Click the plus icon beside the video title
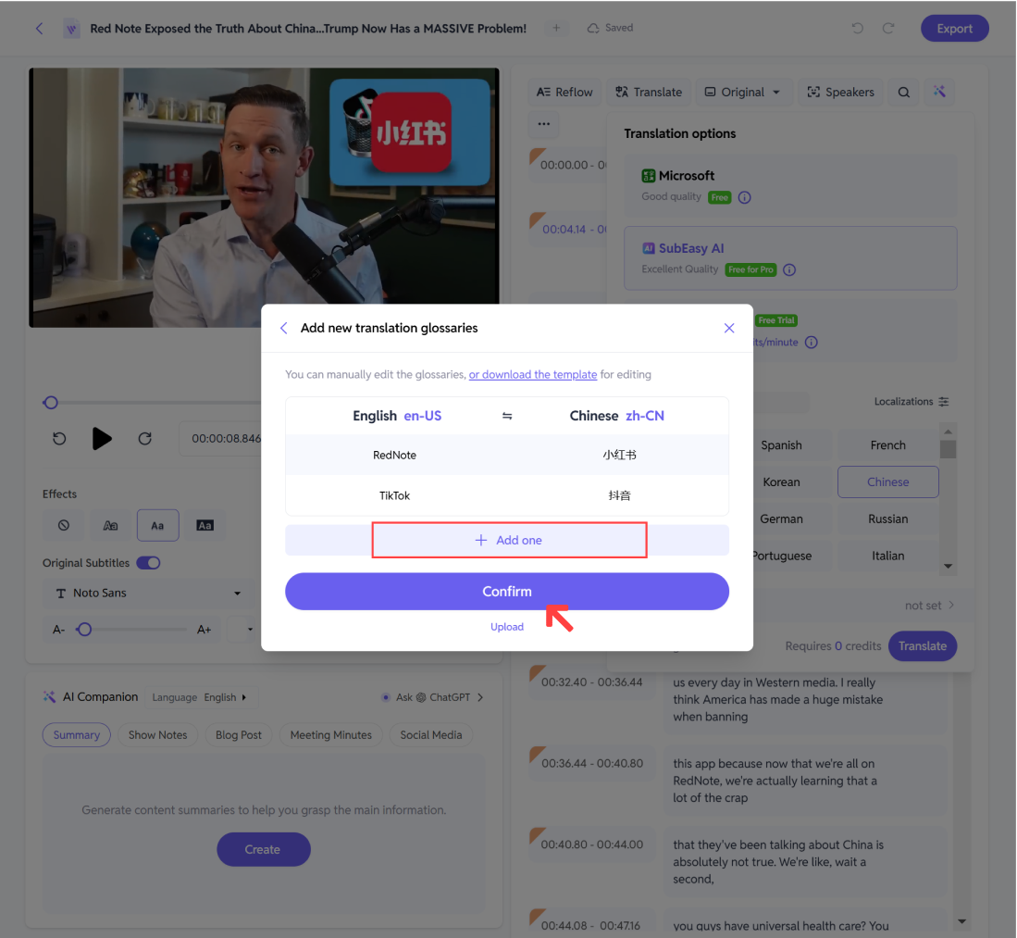Viewport: 1017px width, 938px height. [556, 28]
